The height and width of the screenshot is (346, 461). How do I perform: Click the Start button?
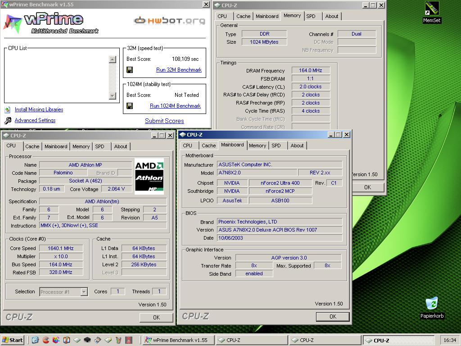(x=13, y=340)
